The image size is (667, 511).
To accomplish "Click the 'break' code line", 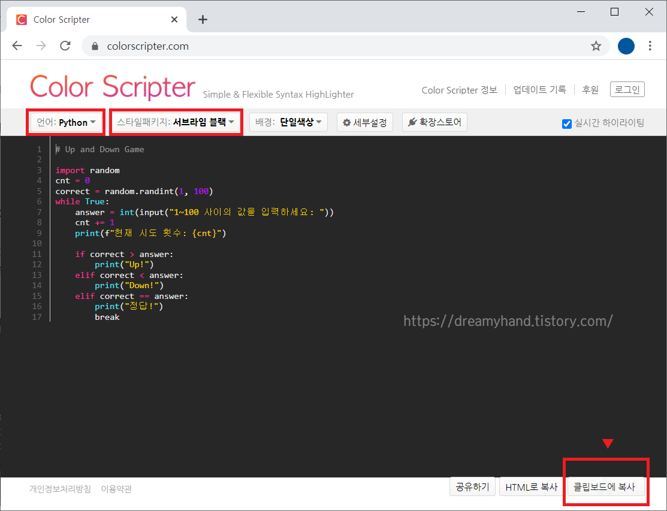I will coord(107,317).
